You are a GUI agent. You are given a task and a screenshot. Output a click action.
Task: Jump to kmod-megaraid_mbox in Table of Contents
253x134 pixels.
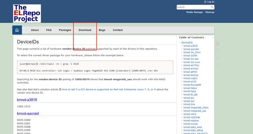pos(196,108)
